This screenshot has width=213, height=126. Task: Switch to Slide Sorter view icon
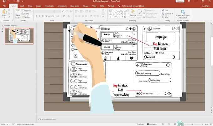click(169, 124)
